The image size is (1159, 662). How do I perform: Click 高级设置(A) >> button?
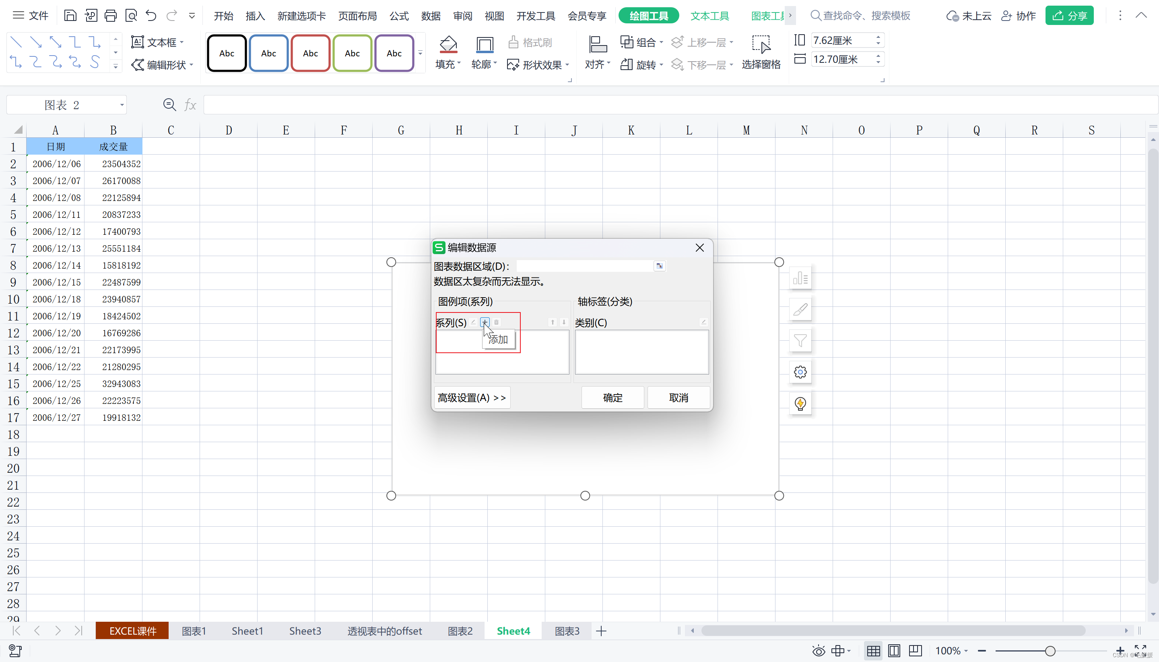(472, 397)
